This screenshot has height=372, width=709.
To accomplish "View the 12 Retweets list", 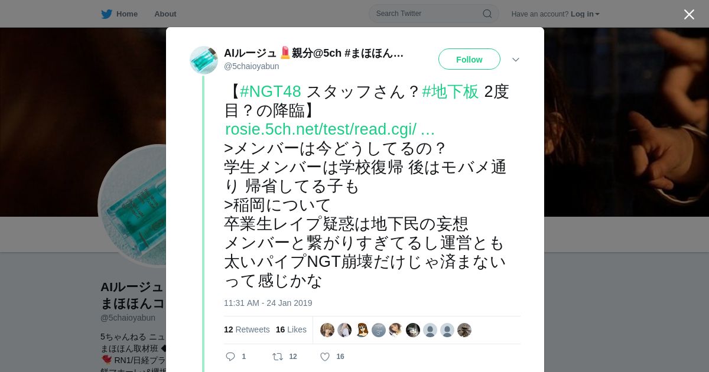I will tap(247, 329).
